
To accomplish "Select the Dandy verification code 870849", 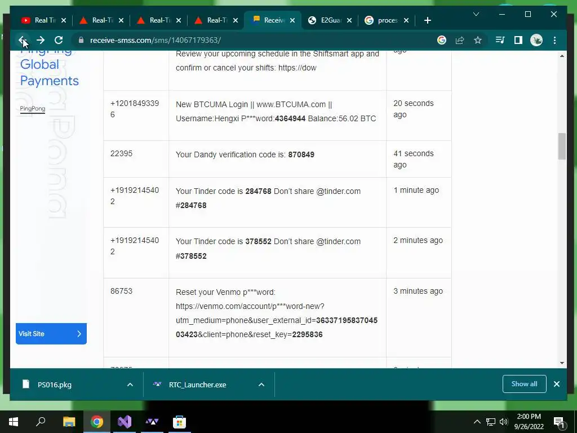I will coord(301,154).
